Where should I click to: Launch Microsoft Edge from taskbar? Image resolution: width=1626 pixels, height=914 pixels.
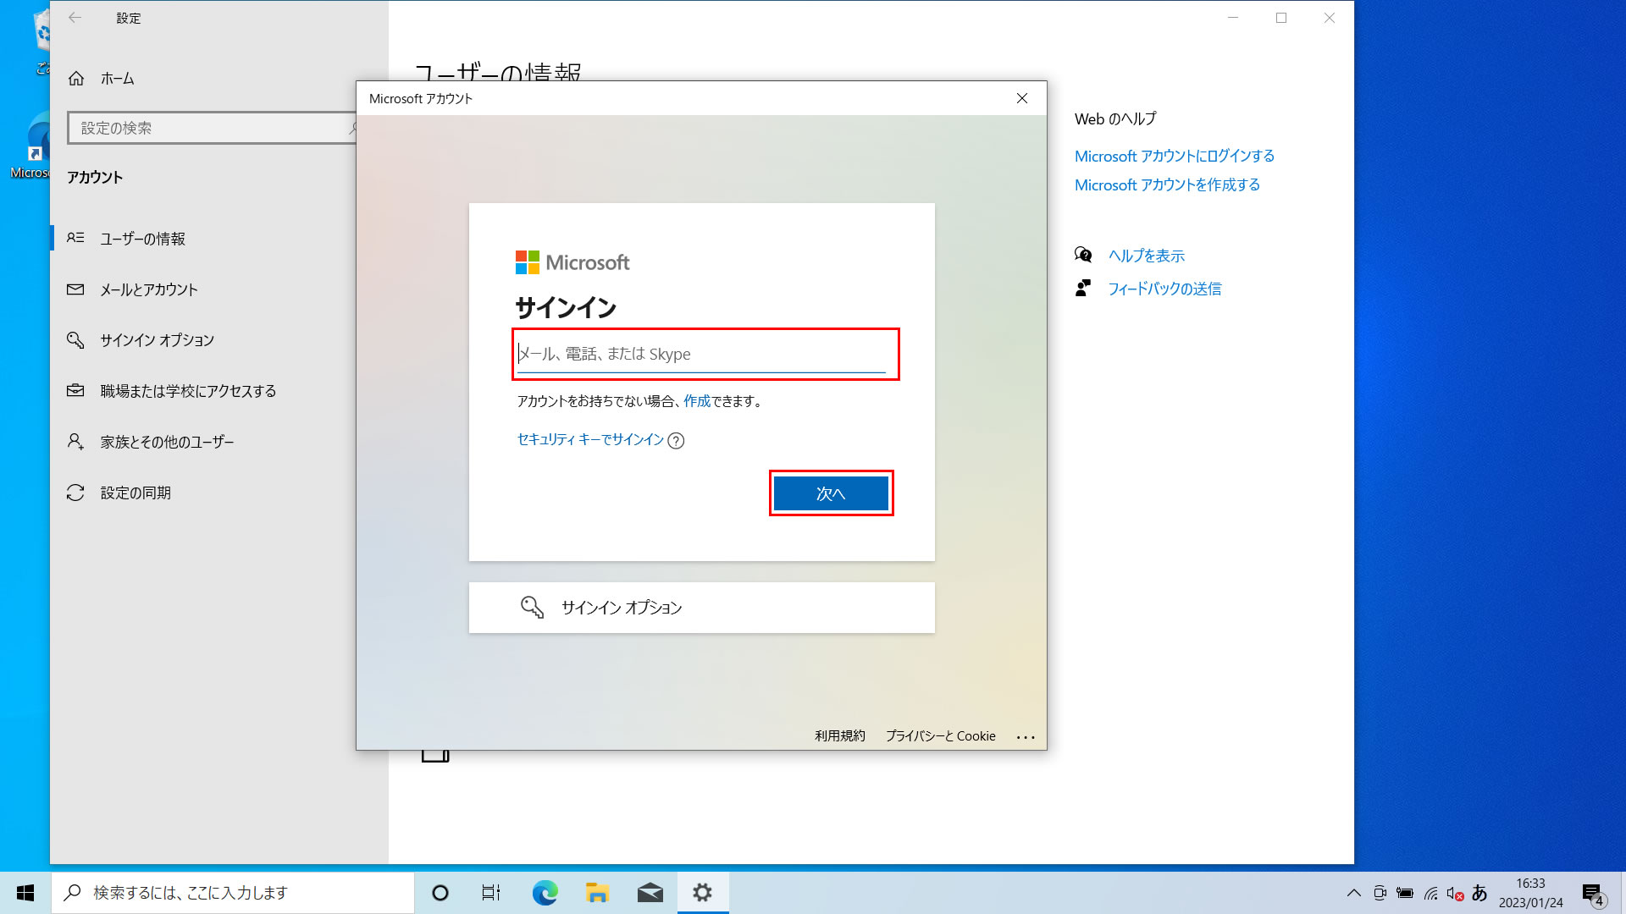545,893
